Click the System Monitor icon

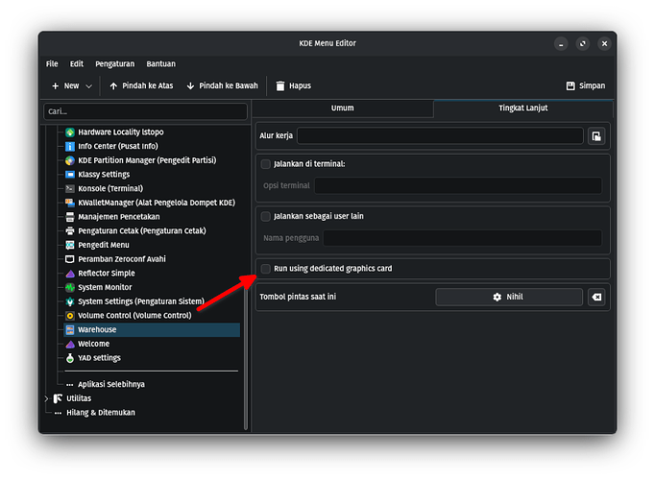(70, 288)
